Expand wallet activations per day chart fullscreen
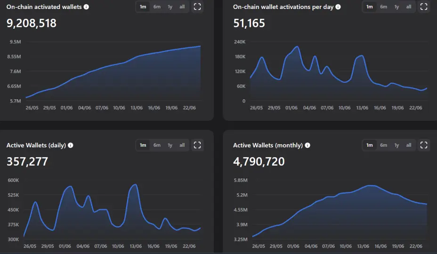Viewport: 437px width, 254px height. (x=424, y=7)
